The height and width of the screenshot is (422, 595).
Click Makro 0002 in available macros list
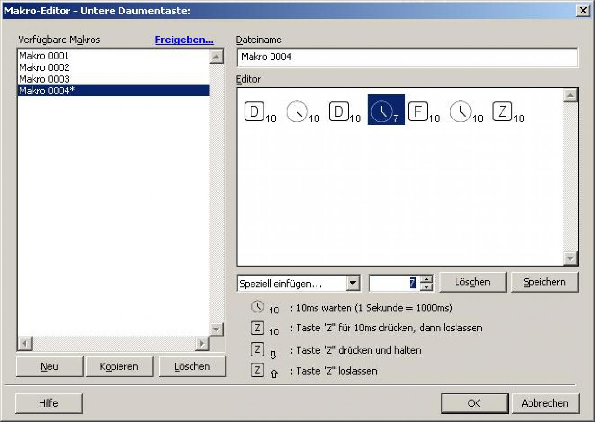[x=113, y=67]
